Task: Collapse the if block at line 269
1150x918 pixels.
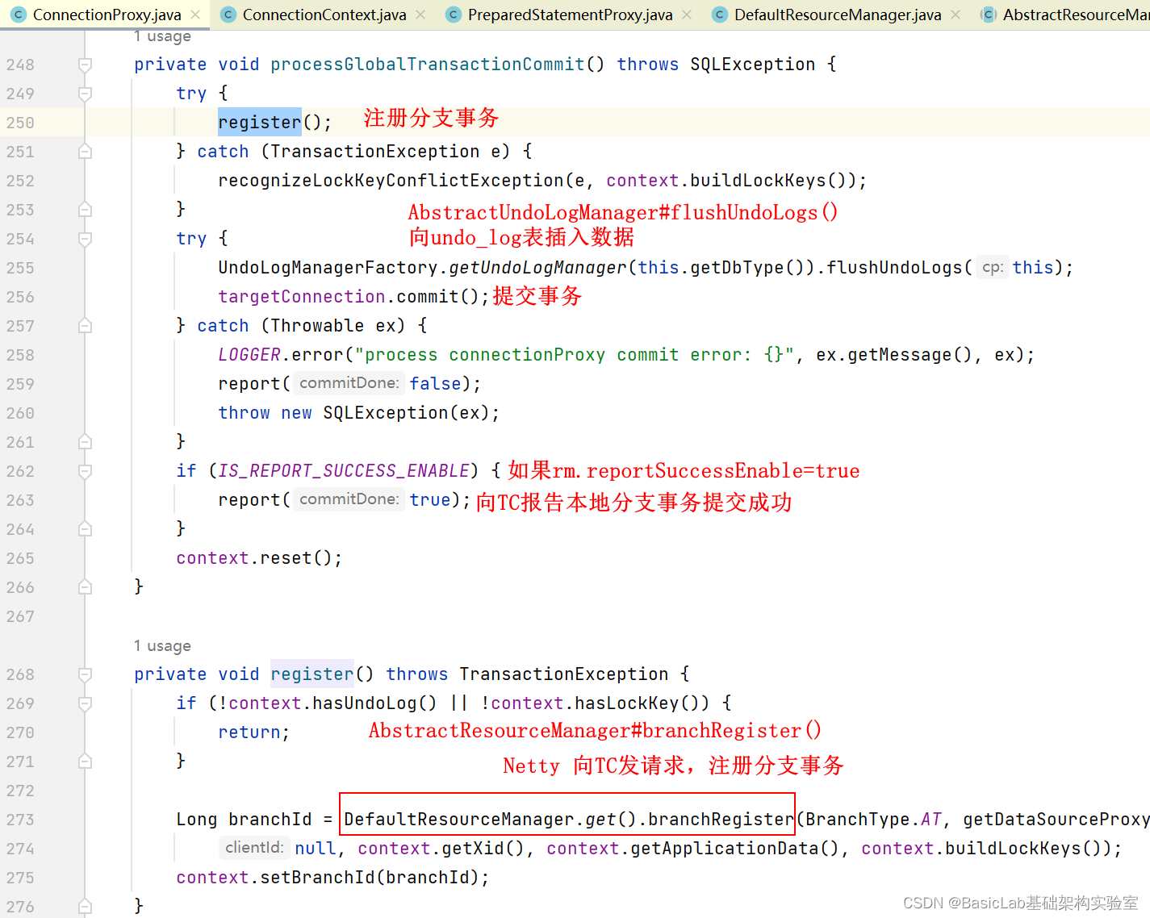Action: (x=85, y=703)
